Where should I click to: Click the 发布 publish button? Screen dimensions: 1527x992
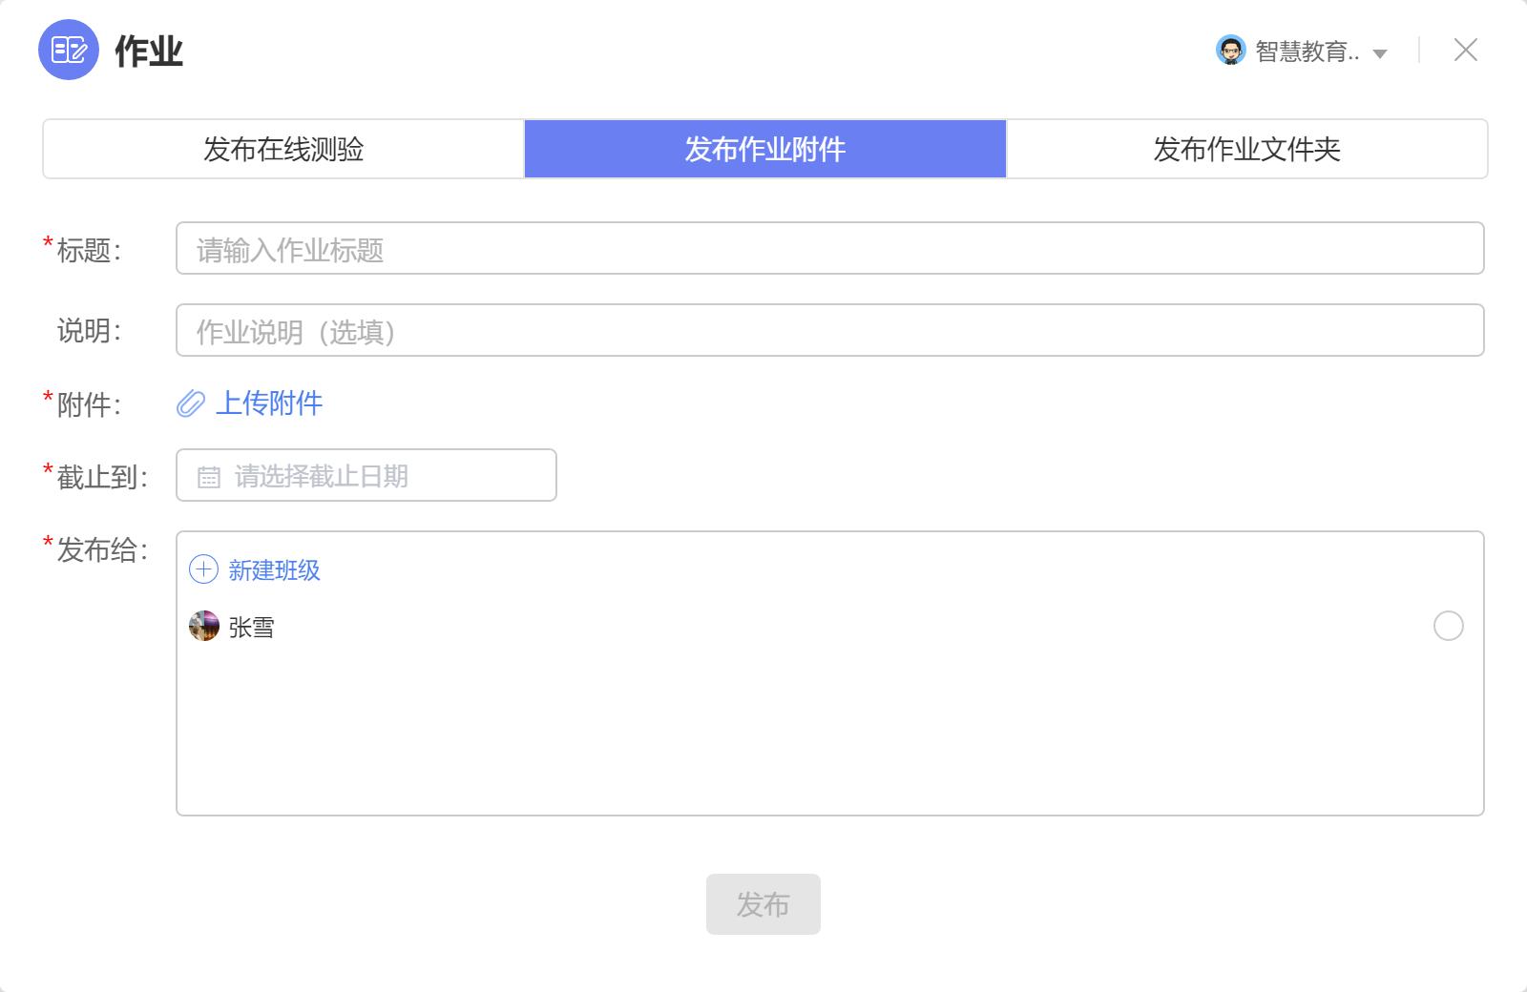pos(763,904)
